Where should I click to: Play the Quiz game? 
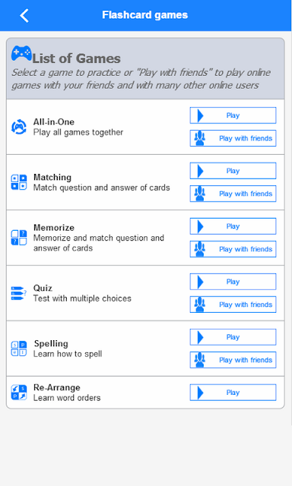pyautogui.click(x=233, y=282)
